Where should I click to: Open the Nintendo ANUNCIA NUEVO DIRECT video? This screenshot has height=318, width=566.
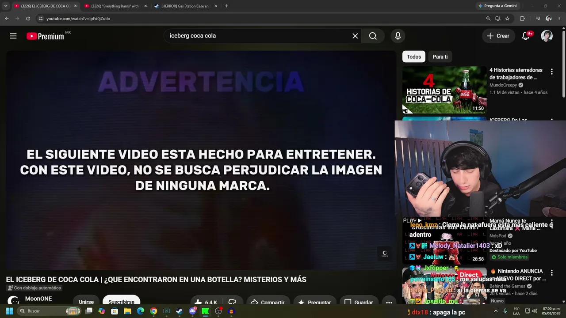(517, 275)
